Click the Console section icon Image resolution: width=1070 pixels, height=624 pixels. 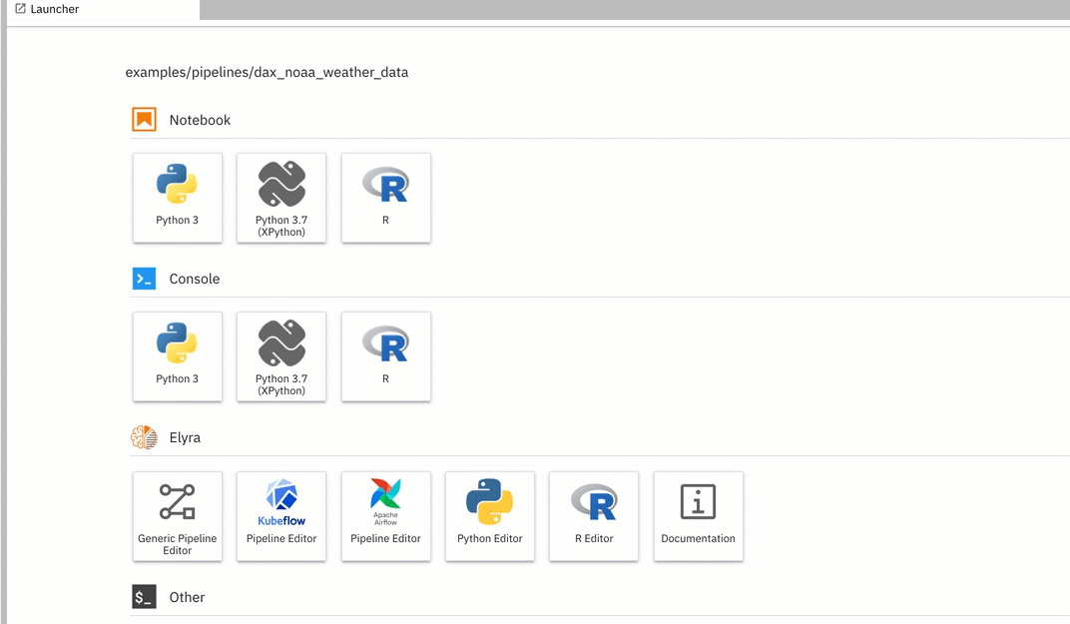[144, 278]
